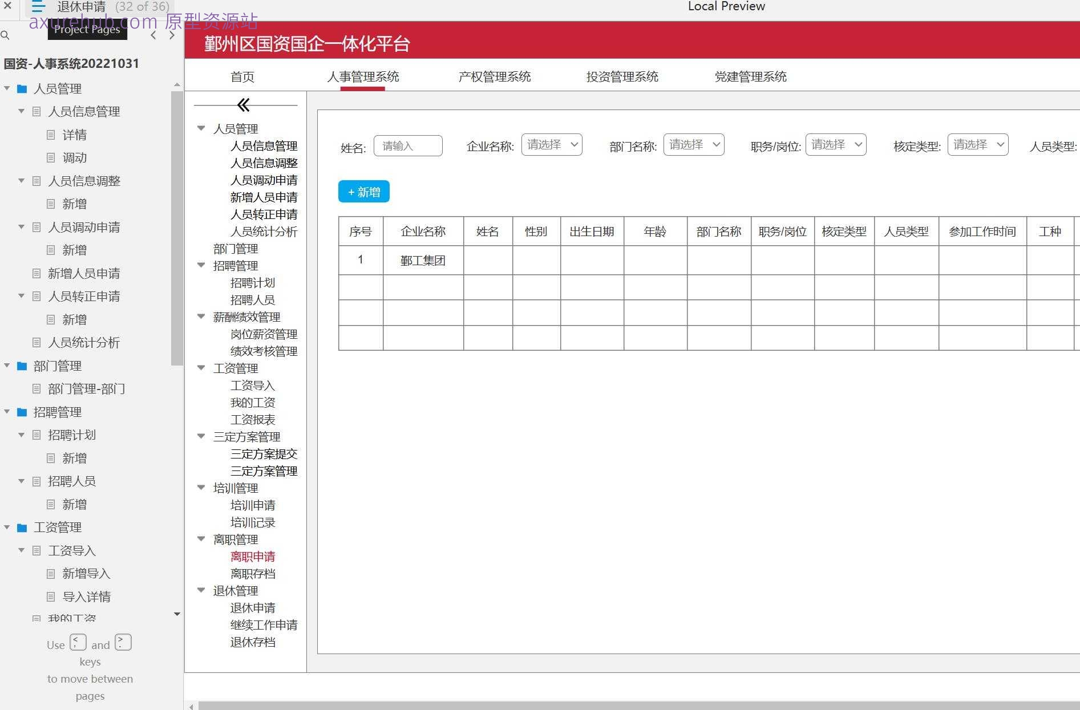Click the 姓名 input field
Image resolution: width=1080 pixels, height=710 pixels.
(408, 145)
